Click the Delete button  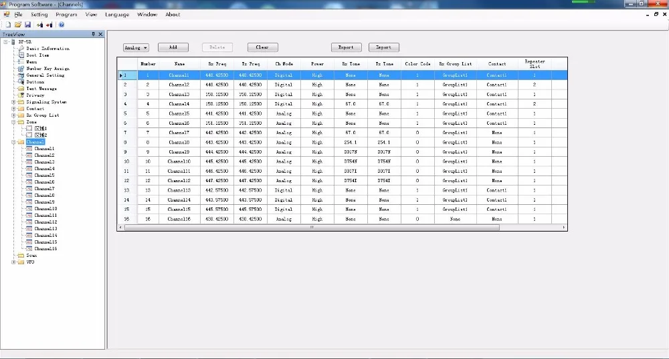tap(217, 47)
